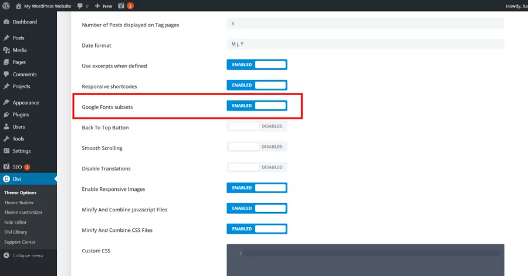528x276 pixels.
Task: Disable Minify And Combine CSS Files
Action: pyautogui.click(x=256, y=229)
